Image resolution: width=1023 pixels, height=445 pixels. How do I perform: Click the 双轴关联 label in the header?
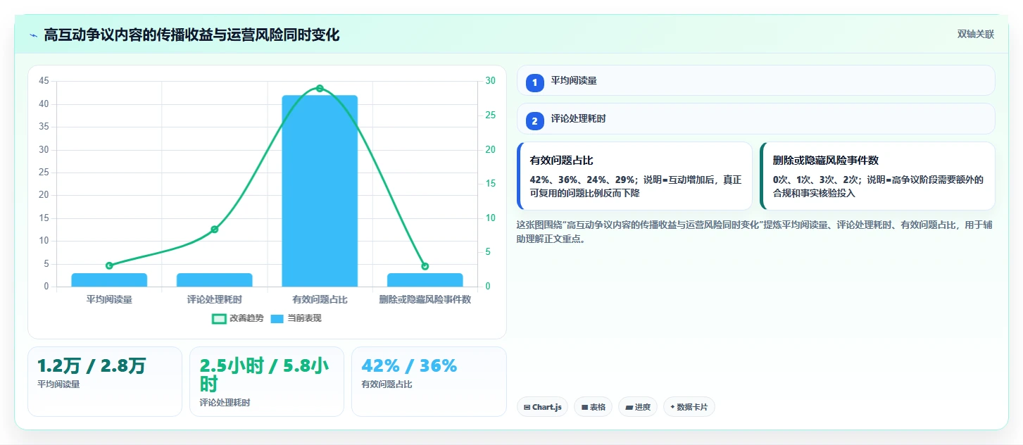pyautogui.click(x=975, y=34)
